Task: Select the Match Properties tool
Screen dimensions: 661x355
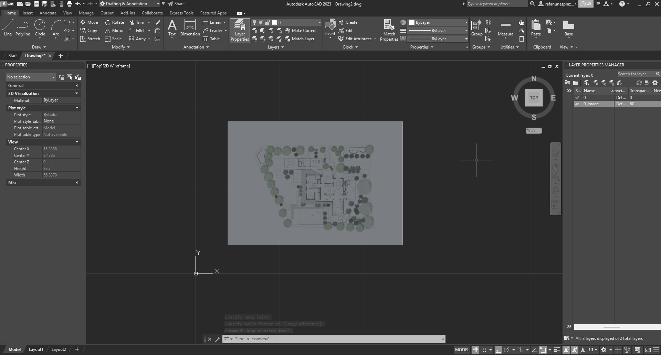Action: tap(389, 30)
